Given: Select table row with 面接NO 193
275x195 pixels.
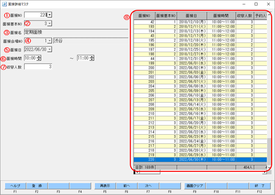Looking at the screenshot, I should [x=200, y=26].
